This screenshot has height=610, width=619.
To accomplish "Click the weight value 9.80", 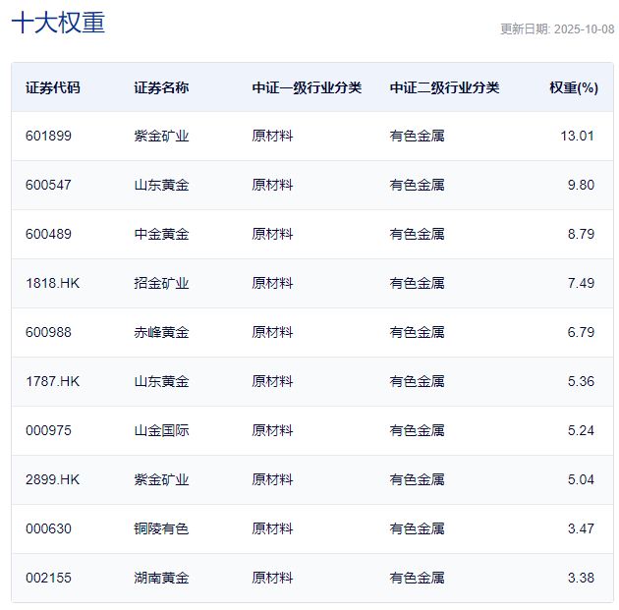I will pos(581,185).
